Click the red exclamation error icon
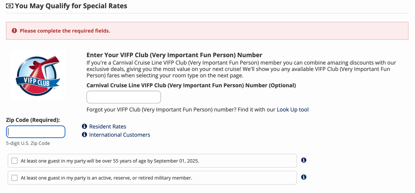The width and height of the screenshot is (415, 193). click(x=15, y=31)
